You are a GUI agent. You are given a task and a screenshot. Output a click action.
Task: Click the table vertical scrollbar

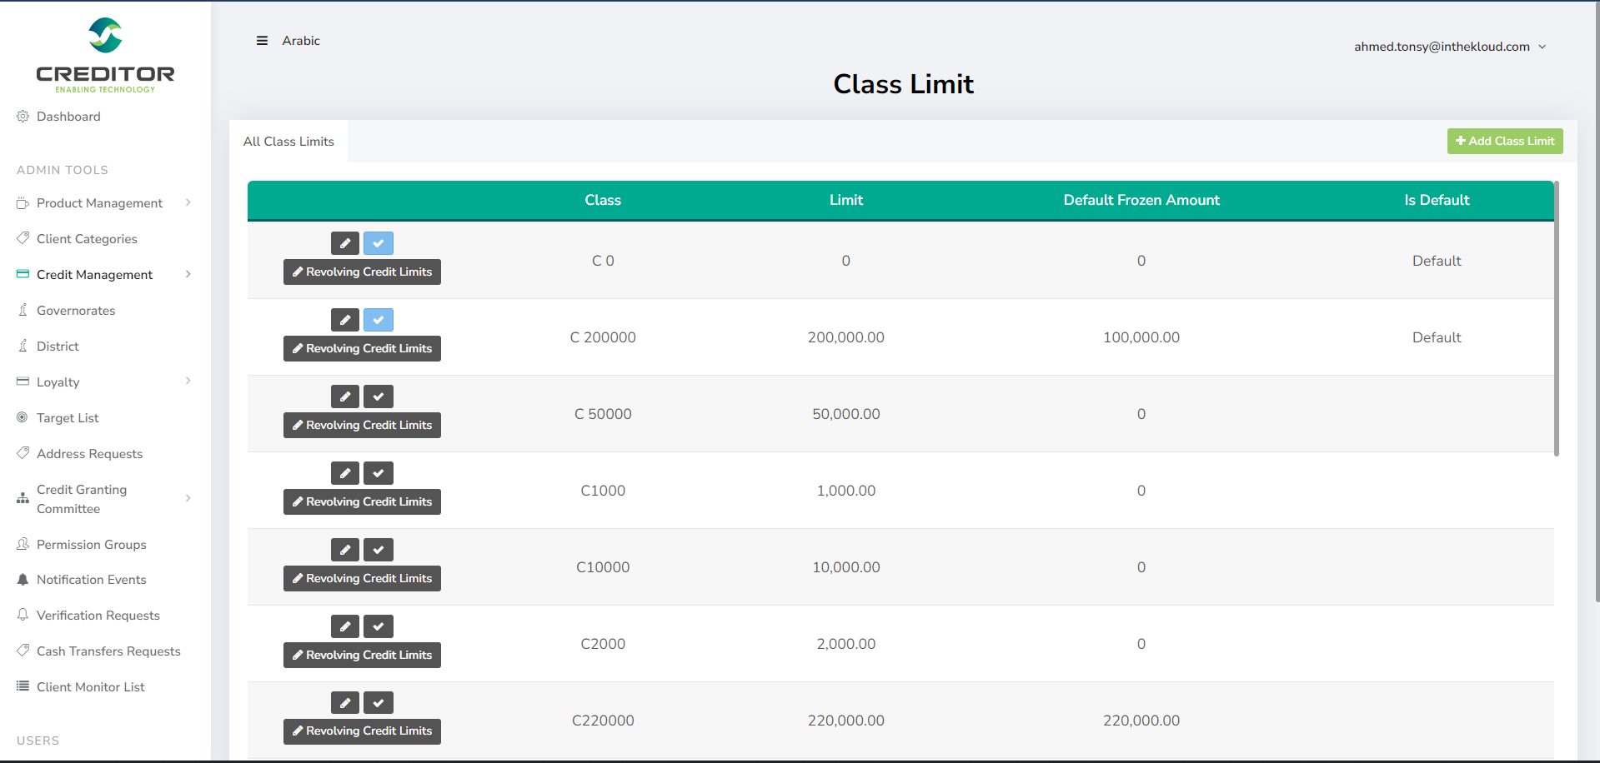coord(1556,318)
